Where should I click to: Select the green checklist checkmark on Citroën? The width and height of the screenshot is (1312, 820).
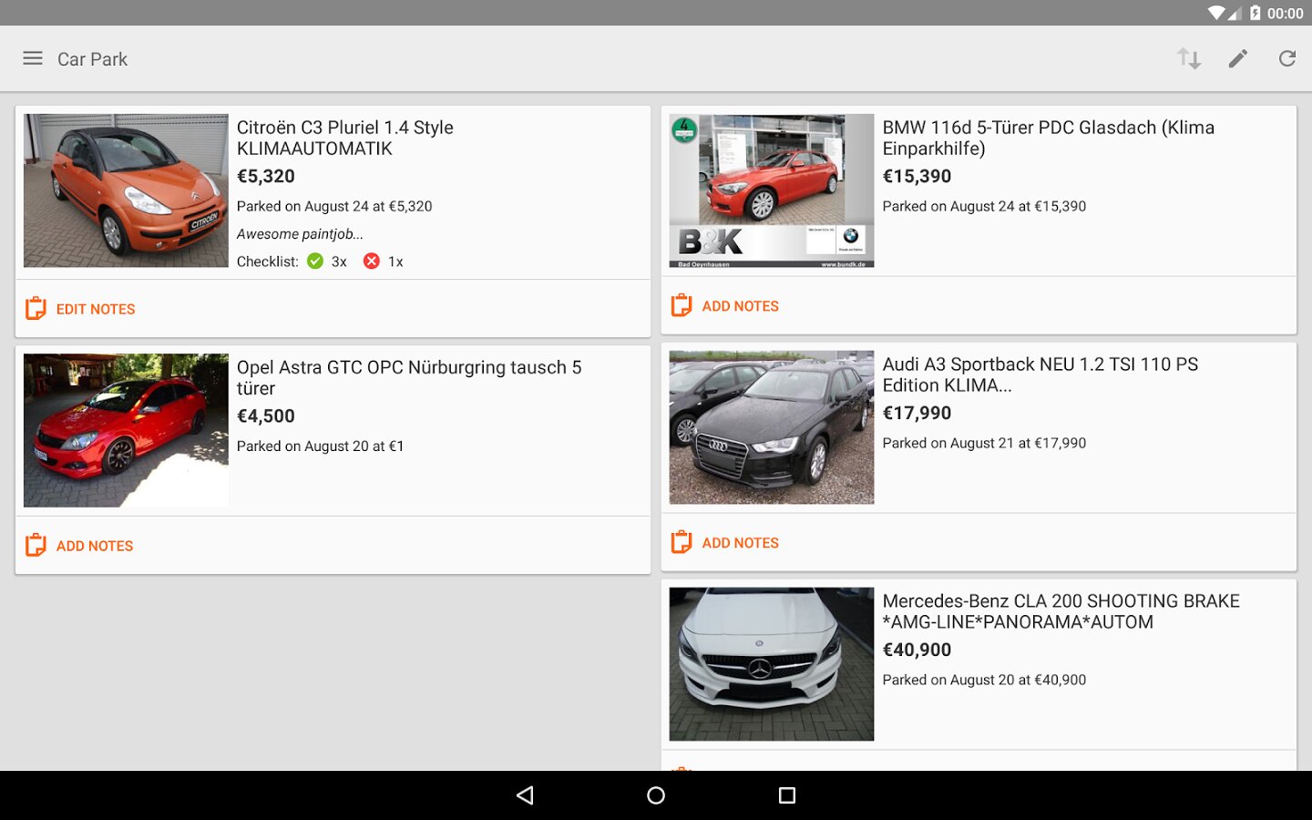(315, 261)
